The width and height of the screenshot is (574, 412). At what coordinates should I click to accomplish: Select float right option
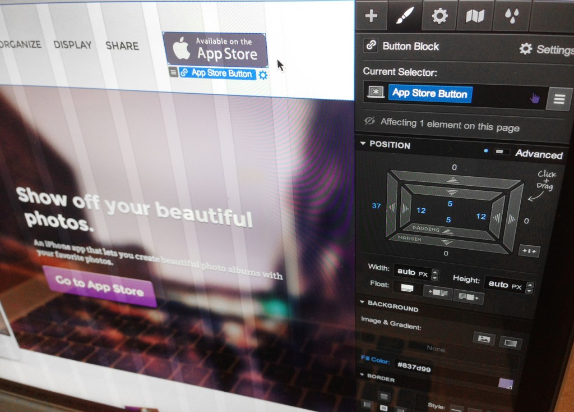click(x=469, y=297)
